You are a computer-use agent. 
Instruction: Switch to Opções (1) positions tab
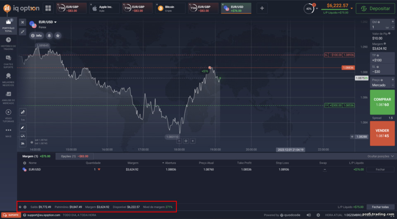click(x=74, y=156)
